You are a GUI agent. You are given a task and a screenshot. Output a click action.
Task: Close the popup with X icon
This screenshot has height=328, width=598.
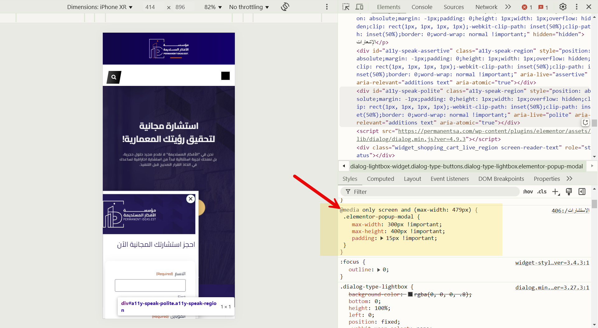[x=191, y=199]
